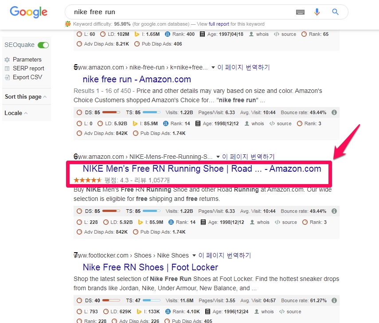Open dropdown arrow next to footlocker.com URL
Image resolution: width=379 pixels, height=323 pixels.
click(x=193, y=255)
